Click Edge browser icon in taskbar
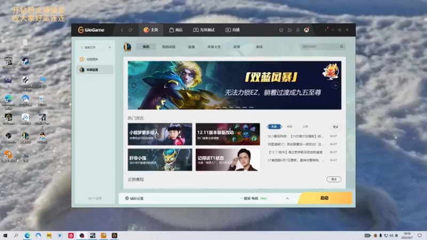The width and height of the screenshot is (427, 240). point(27,235)
